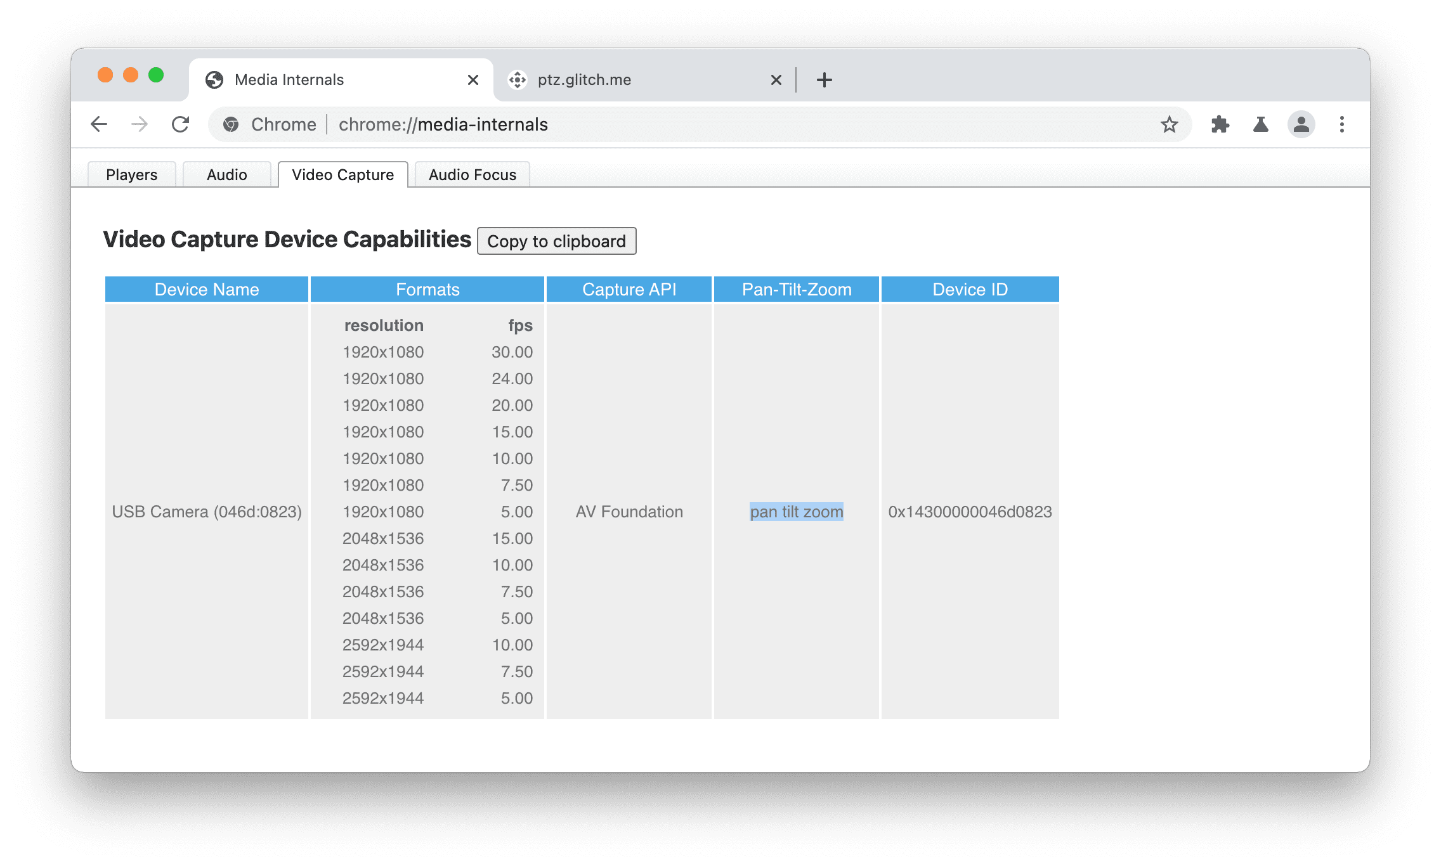This screenshot has height=866, width=1441.
Task: Click the user profile icon
Action: click(x=1300, y=124)
